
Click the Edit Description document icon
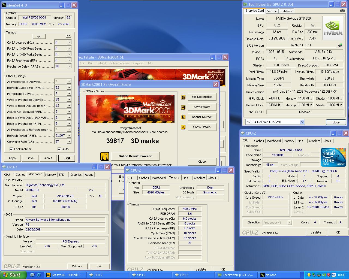point(183,97)
